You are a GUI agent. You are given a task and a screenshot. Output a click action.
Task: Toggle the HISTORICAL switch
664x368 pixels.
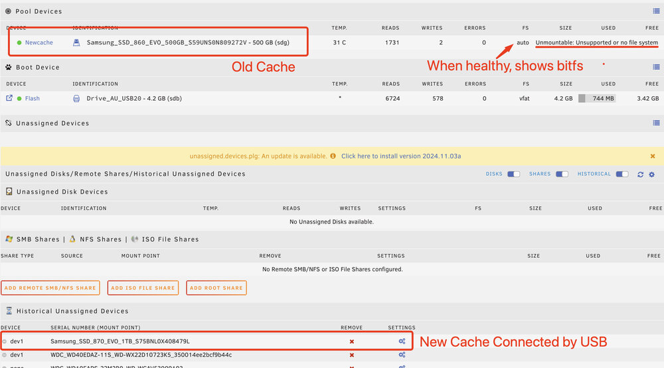(622, 174)
